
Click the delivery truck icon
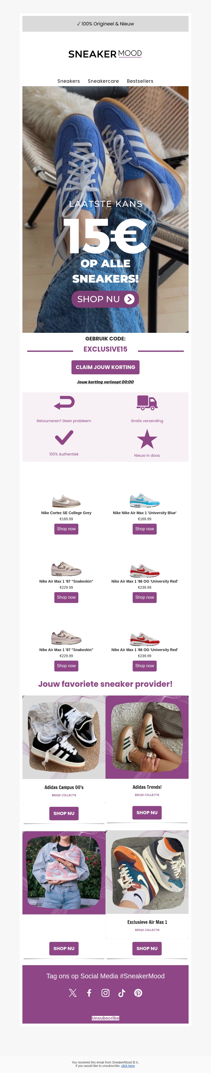tap(147, 402)
